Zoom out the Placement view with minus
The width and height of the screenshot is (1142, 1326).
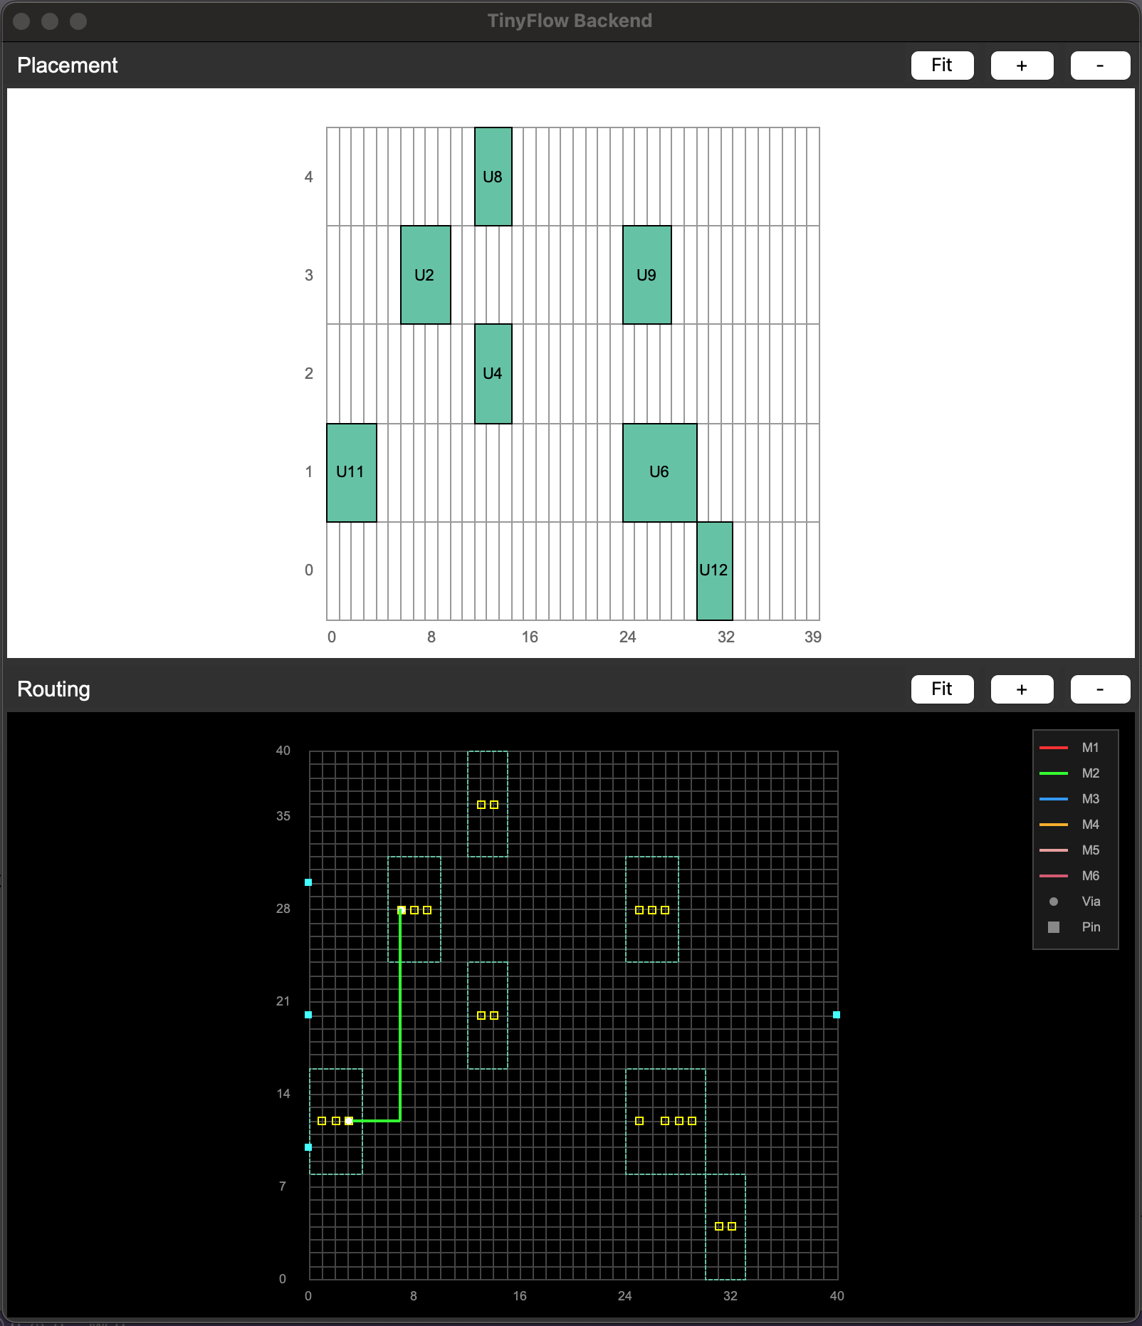pyautogui.click(x=1099, y=66)
